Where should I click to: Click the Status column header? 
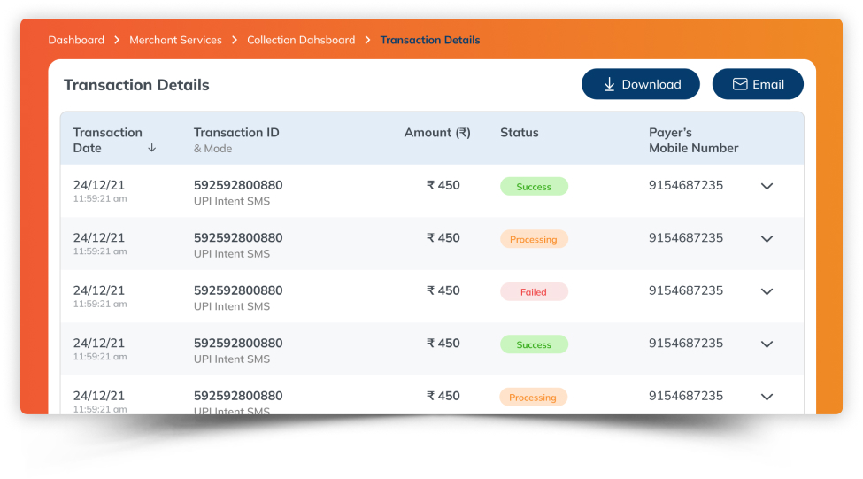(x=519, y=133)
